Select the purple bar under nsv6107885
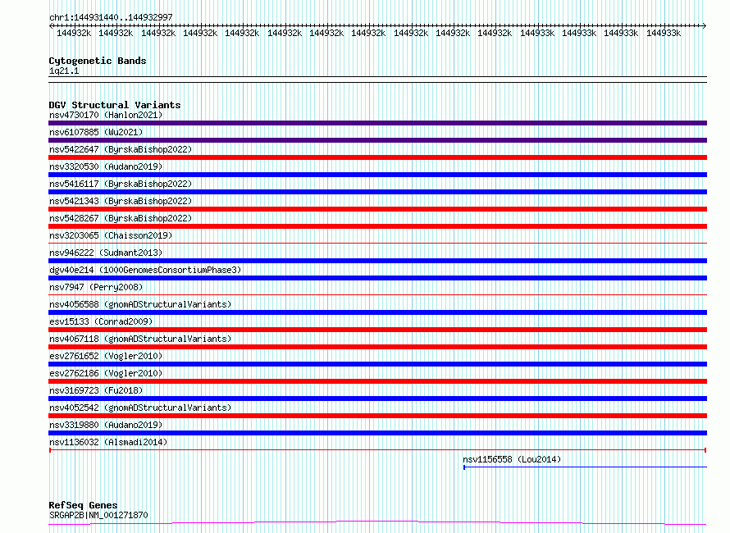The height and width of the screenshot is (533, 730). tap(377, 140)
